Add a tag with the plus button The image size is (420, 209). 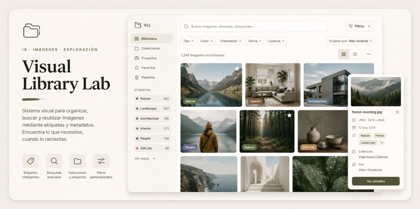[382, 143]
